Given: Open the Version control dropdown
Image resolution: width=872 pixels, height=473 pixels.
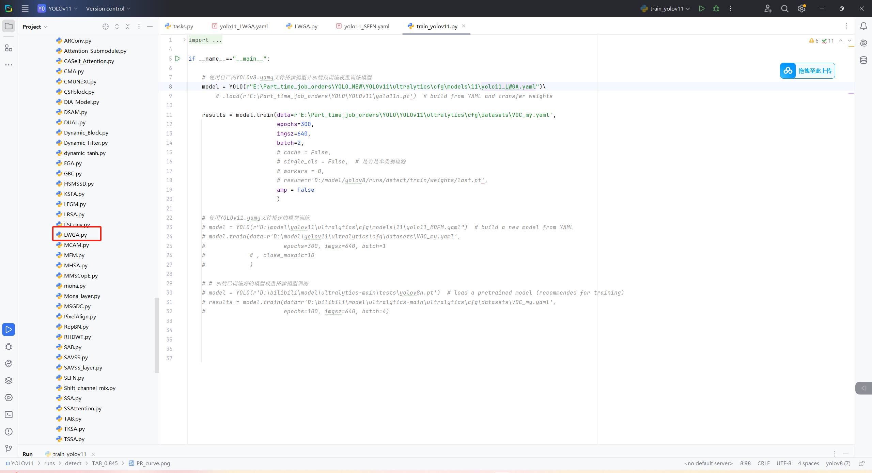Looking at the screenshot, I should coord(108,9).
